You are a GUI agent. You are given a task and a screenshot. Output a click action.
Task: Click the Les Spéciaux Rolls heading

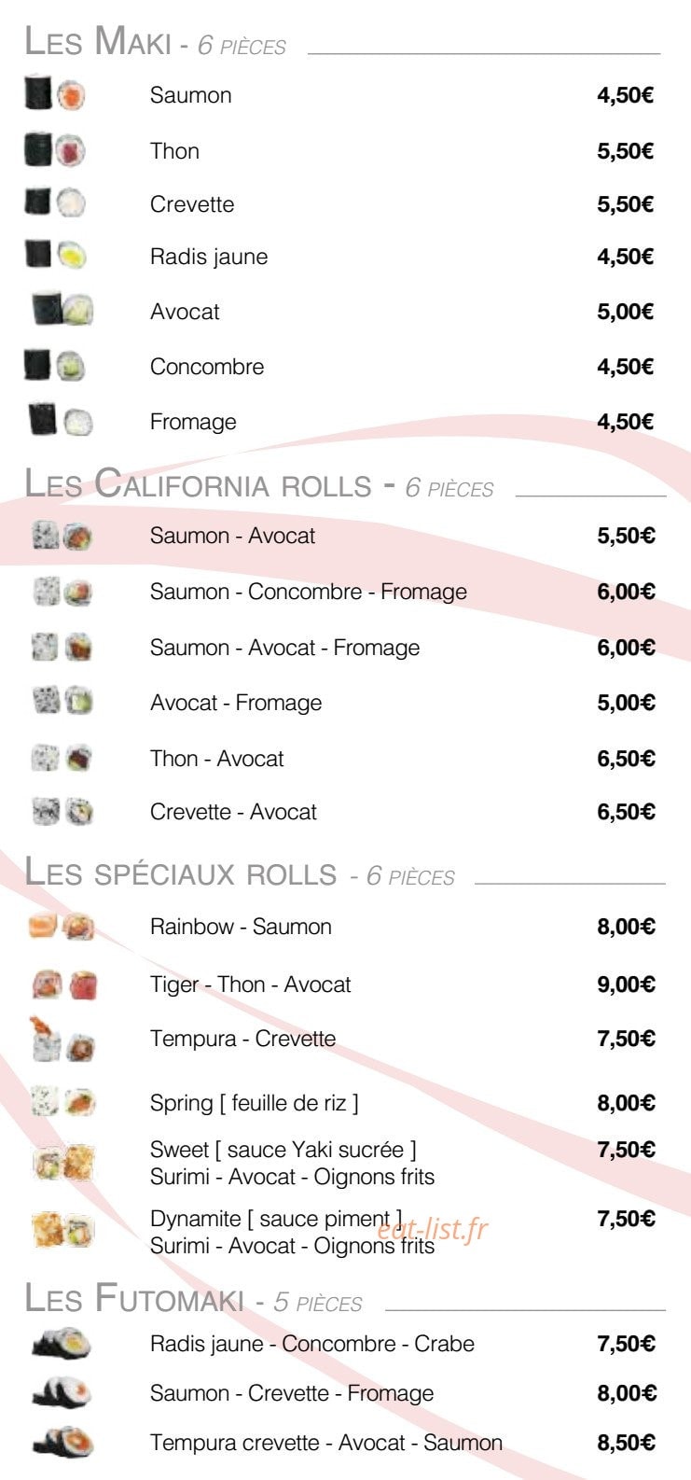tap(240, 873)
